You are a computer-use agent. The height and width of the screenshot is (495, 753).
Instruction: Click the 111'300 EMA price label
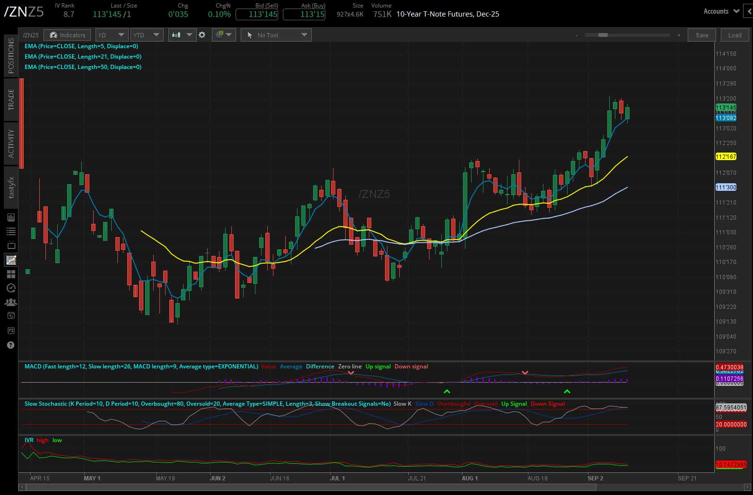point(726,188)
